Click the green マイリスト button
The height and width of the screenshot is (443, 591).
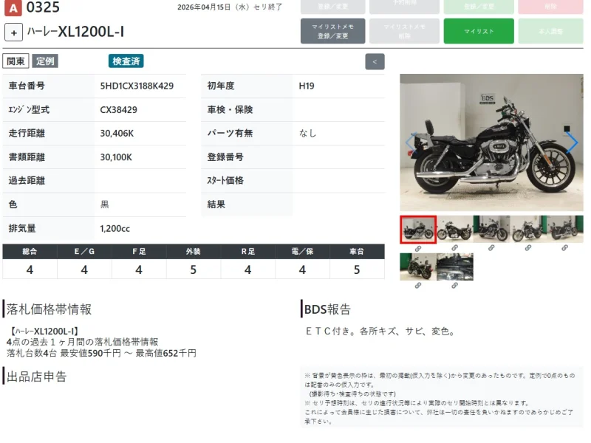479,31
